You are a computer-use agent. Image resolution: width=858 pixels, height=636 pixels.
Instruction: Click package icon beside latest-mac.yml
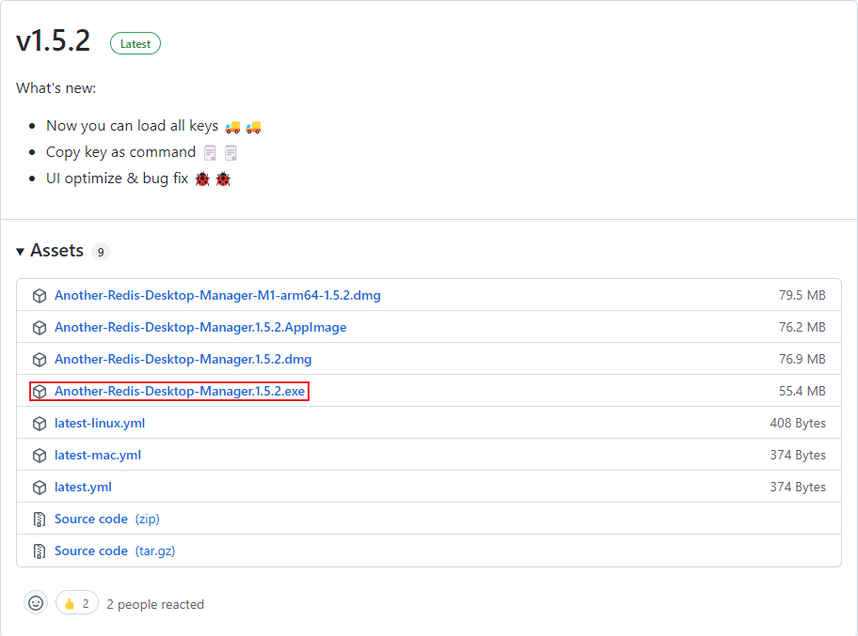pyautogui.click(x=40, y=455)
